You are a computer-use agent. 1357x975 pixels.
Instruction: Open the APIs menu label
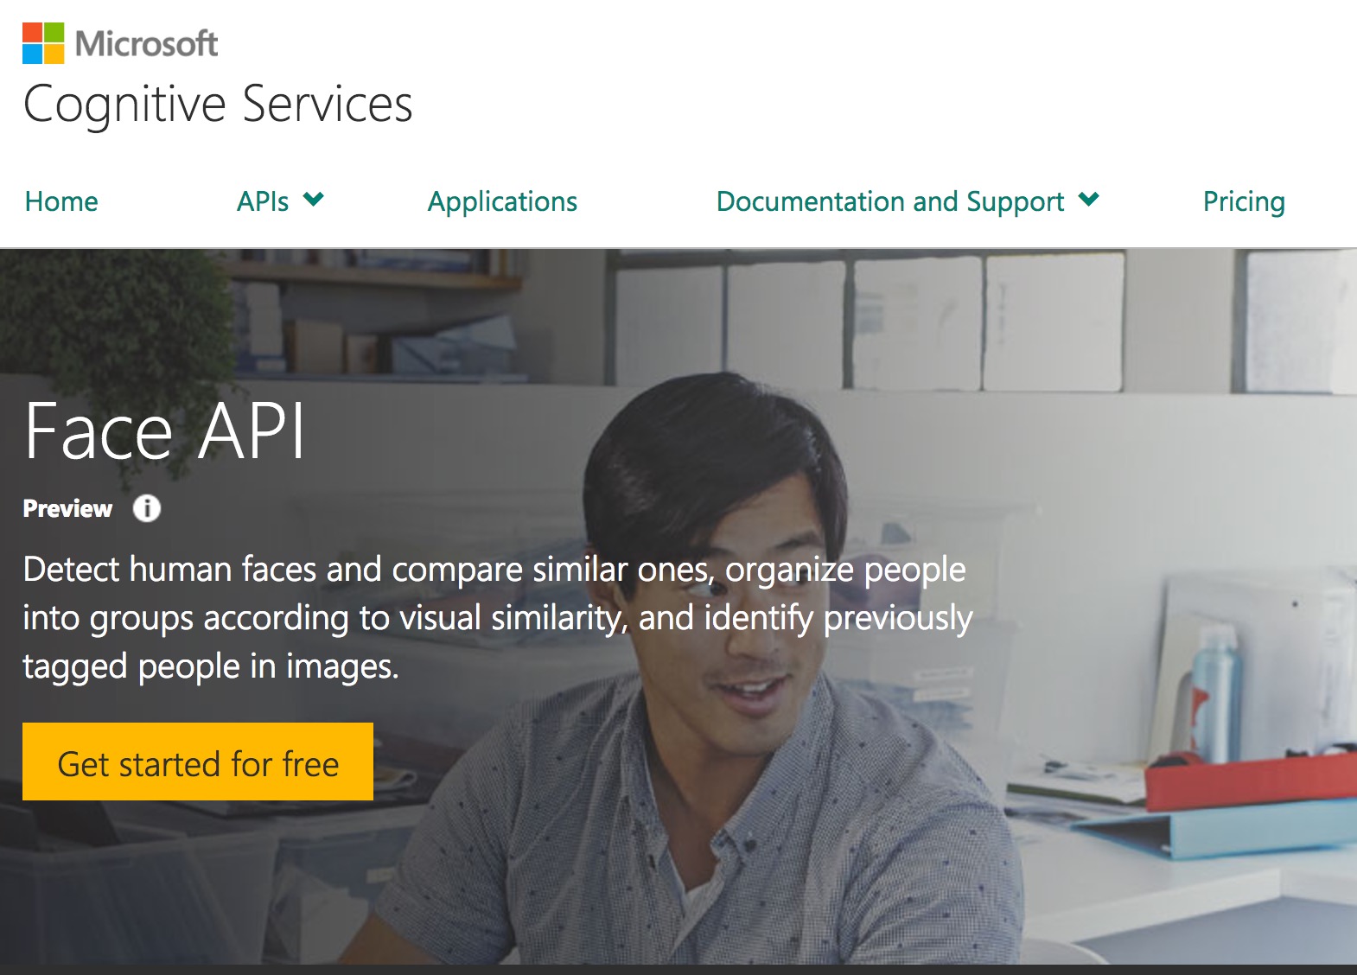click(263, 201)
